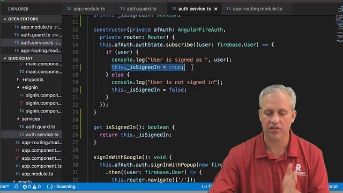Expand the +myposts folder

(x=18, y=79)
